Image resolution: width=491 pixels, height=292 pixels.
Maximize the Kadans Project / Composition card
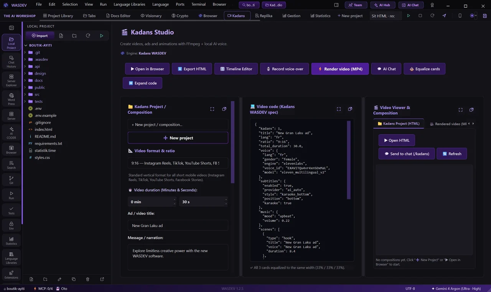click(x=212, y=109)
